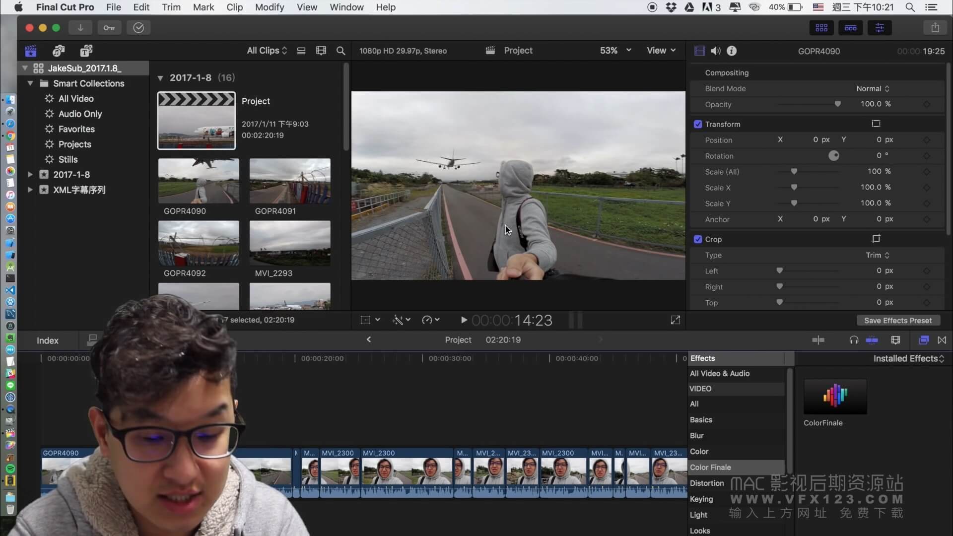This screenshot has width=953, height=536.
Task: Turn the Rotation dial control
Action: point(834,156)
